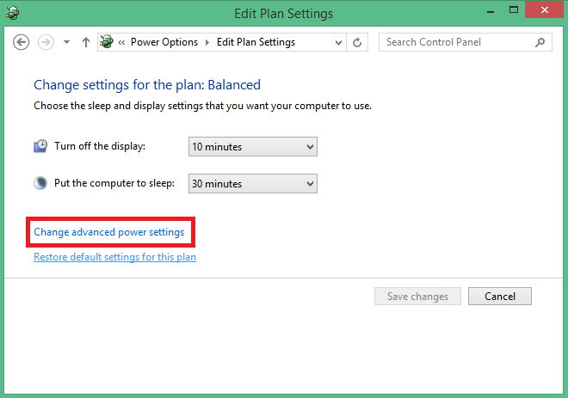Open the window system menu icon in title bar

12,14
